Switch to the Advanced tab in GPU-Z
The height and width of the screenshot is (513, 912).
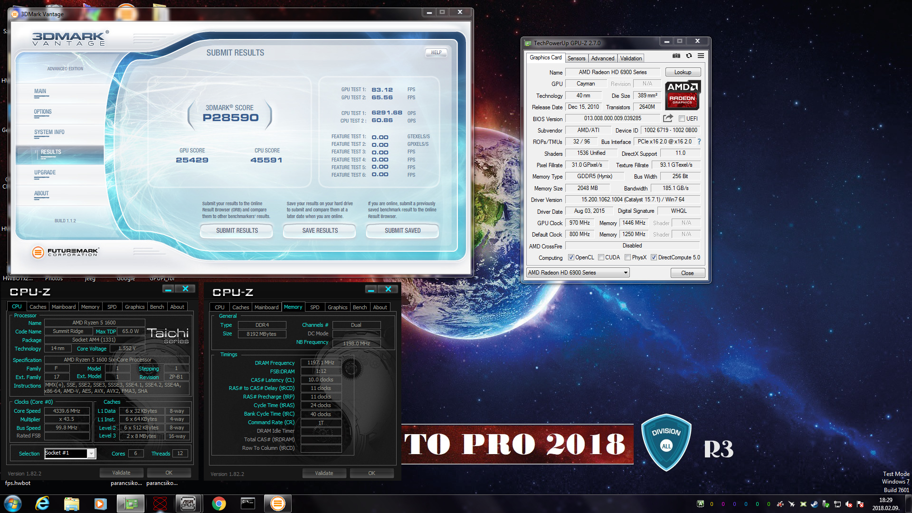(x=603, y=58)
